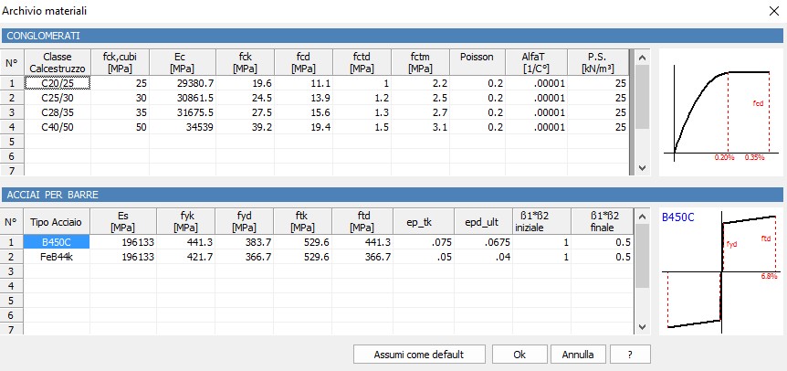This screenshot has width=787, height=371.
Task: Select the C28/35 concrete class cell
Action: pos(57,112)
